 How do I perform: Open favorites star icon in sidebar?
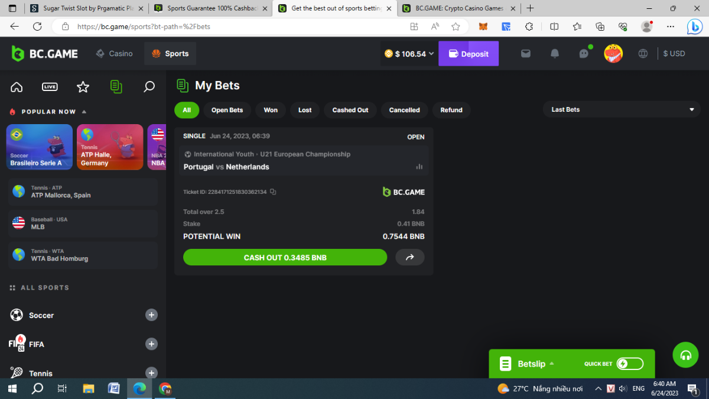coord(83,87)
